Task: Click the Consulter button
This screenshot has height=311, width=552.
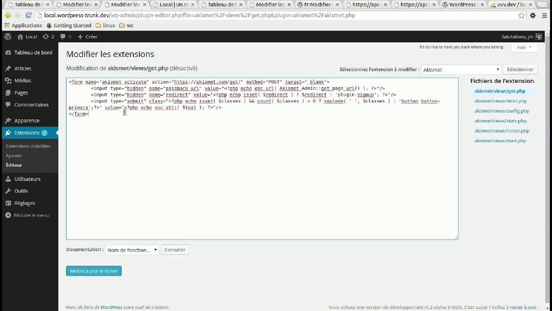Action: point(175,250)
